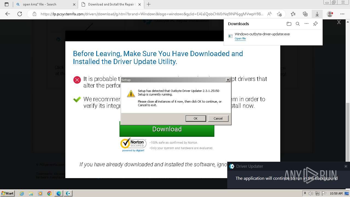Open Read aloud in address bar
This screenshot has width=350, height=197.
click(x=269, y=14)
